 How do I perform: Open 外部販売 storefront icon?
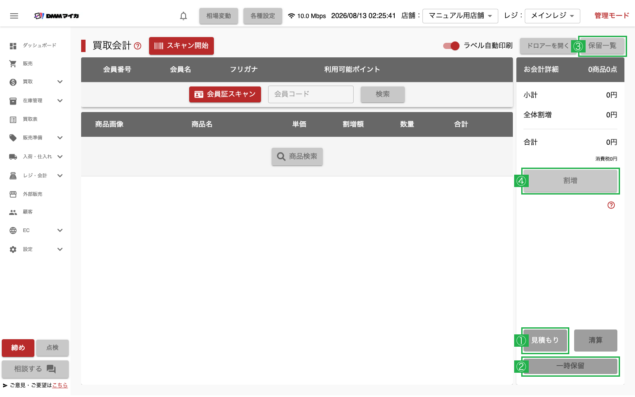(x=13, y=194)
